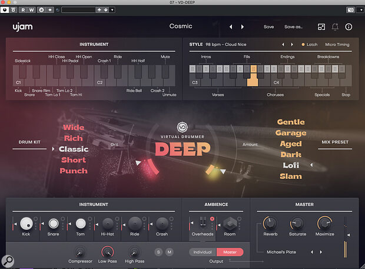Screen dimensions: 365x269
Task: Toggle the Kick enable circle
Action: [x=35, y=219]
